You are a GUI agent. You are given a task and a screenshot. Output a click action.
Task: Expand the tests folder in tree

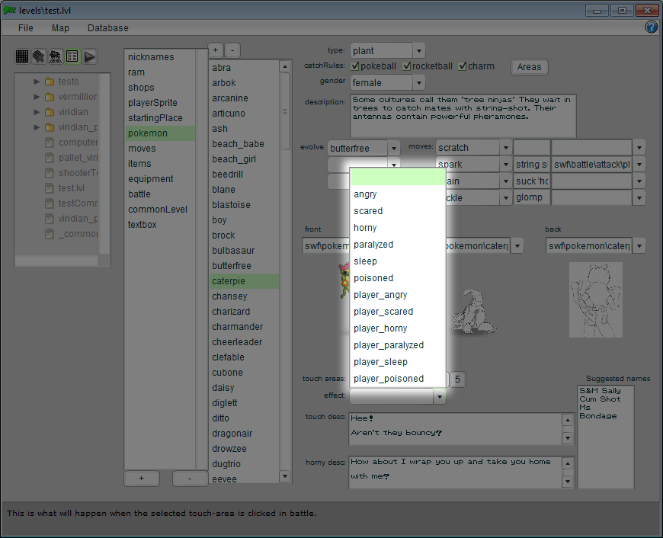(37, 82)
